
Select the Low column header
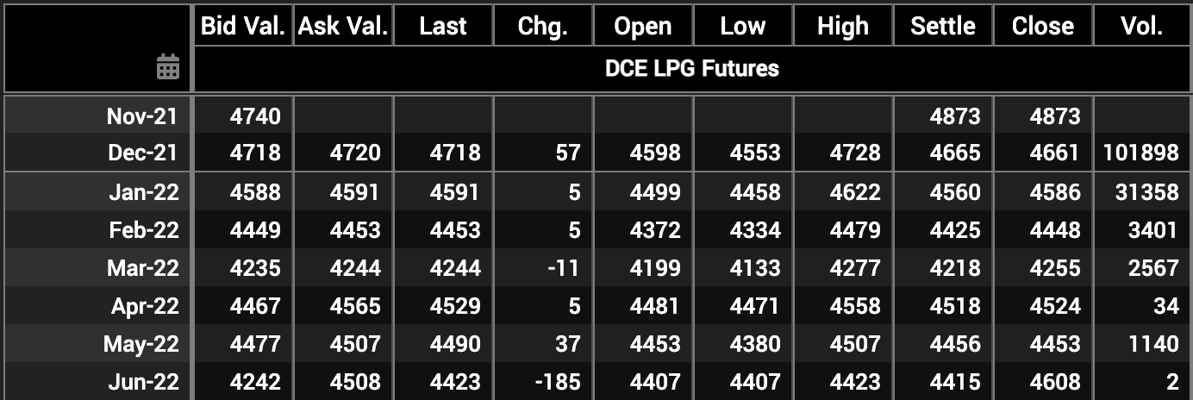tap(743, 26)
